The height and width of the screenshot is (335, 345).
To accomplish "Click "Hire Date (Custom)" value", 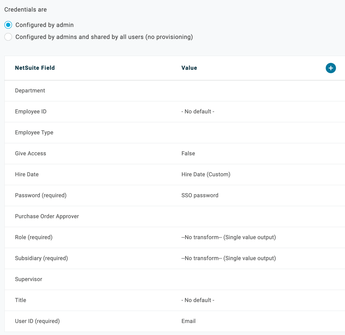I will 206,174.
